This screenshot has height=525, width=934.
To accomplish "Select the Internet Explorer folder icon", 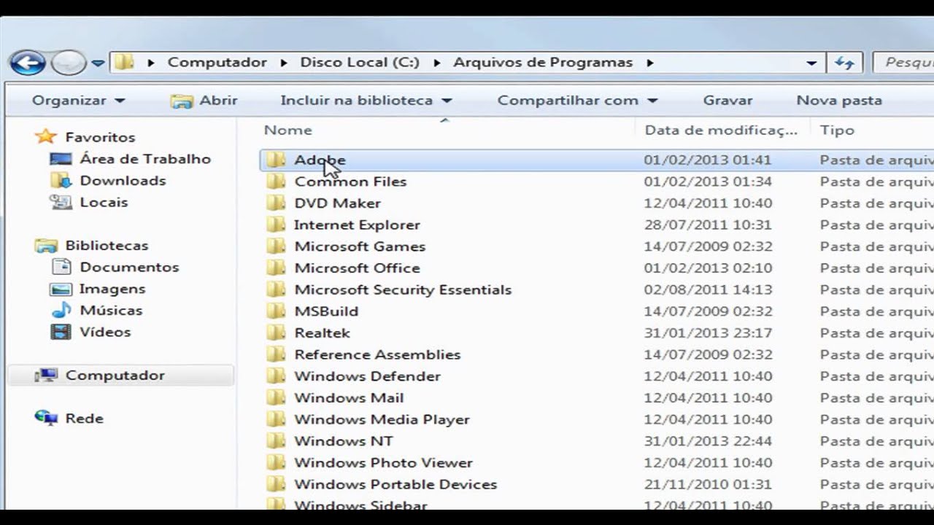I will click(x=275, y=225).
